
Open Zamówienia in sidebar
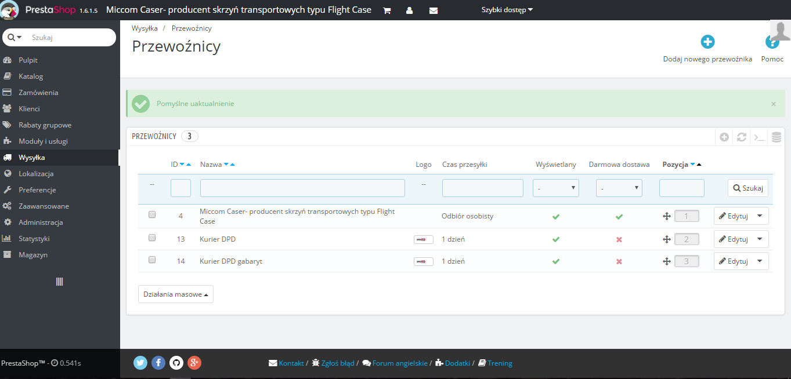[x=38, y=93]
